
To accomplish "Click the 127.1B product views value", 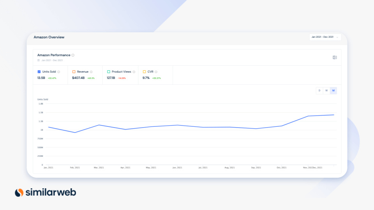I will 111,78.
